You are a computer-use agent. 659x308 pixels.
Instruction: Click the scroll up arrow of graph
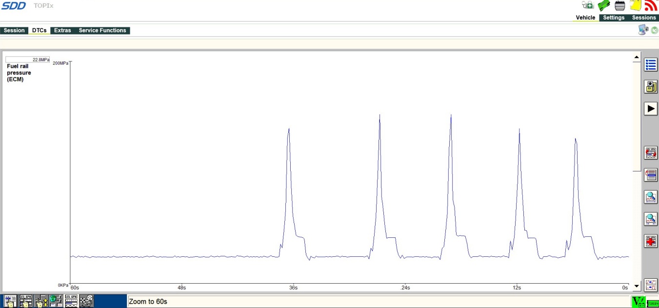click(x=637, y=58)
